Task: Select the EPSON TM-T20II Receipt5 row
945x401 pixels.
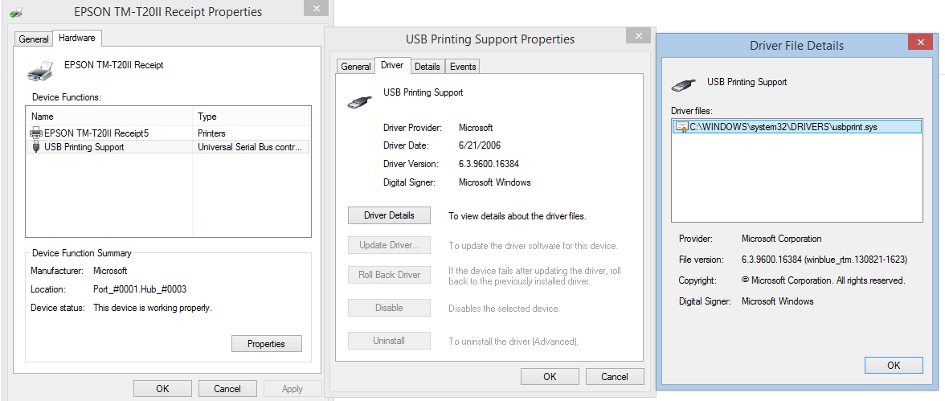Action: (168, 133)
